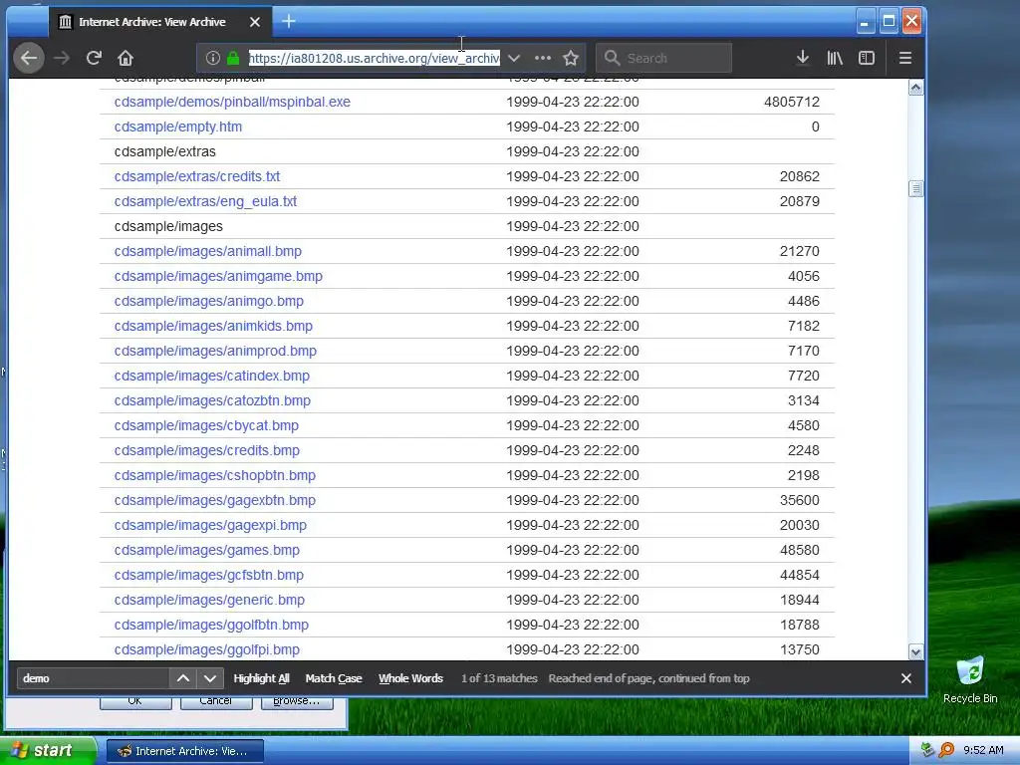Open cdsample/images/credits.bmp link

tap(207, 450)
